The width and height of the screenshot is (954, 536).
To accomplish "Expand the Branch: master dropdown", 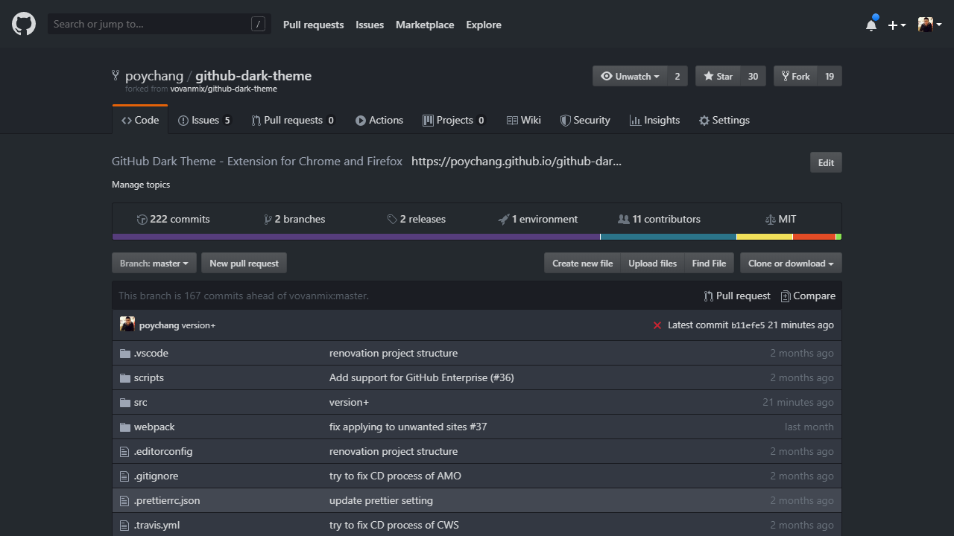I will [154, 263].
